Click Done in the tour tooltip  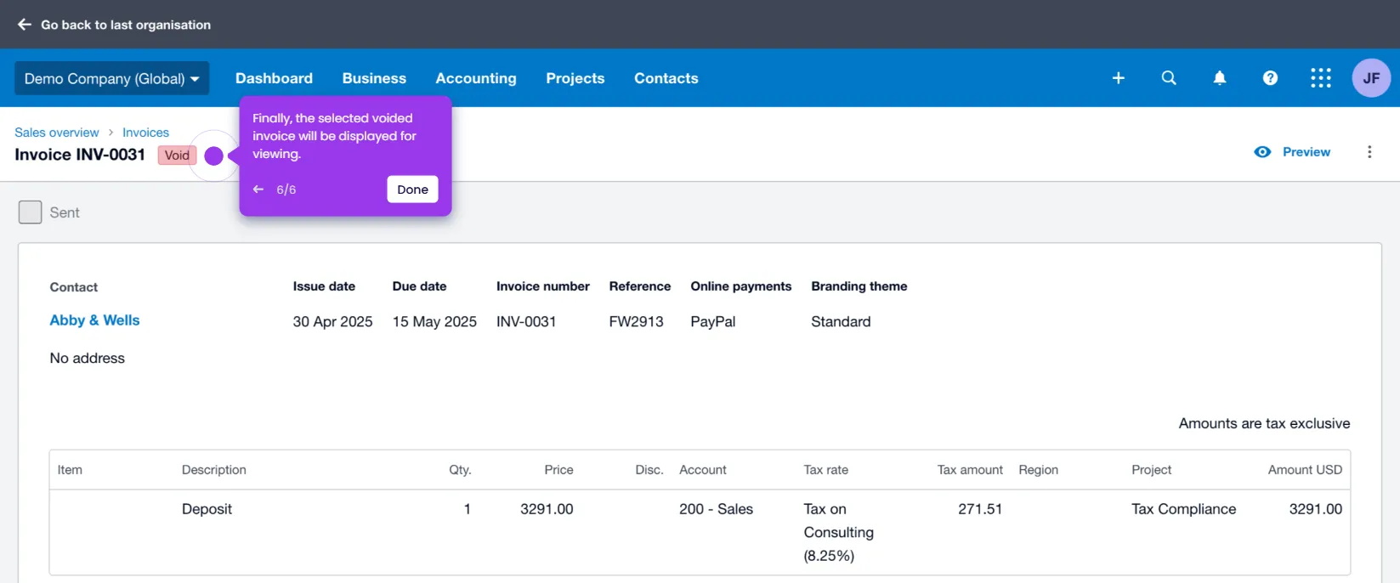412,190
